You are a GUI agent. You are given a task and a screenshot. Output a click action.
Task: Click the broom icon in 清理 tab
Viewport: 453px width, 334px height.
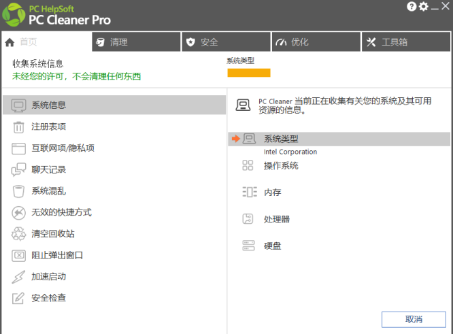pos(100,42)
